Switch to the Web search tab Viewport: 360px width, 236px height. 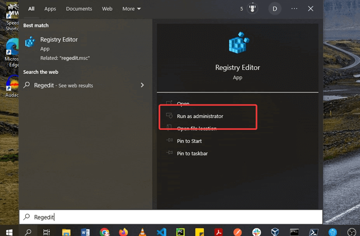(107, 9)
